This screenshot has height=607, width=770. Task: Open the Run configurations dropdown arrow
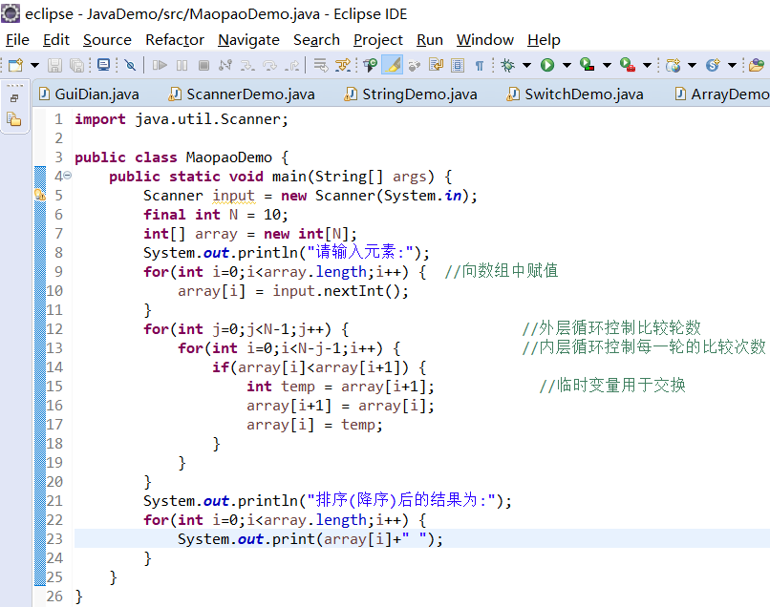[x=567, y=65]
